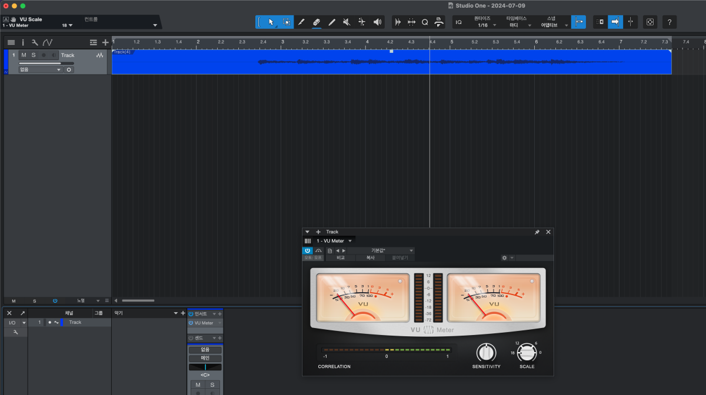
Task: Click the Track waveform type icon
Action: pyautogui.click(x=100, y=55)
